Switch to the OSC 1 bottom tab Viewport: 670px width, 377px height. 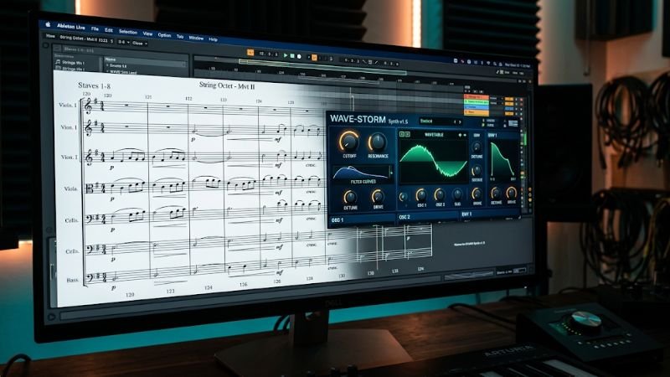tap(362, 219)
